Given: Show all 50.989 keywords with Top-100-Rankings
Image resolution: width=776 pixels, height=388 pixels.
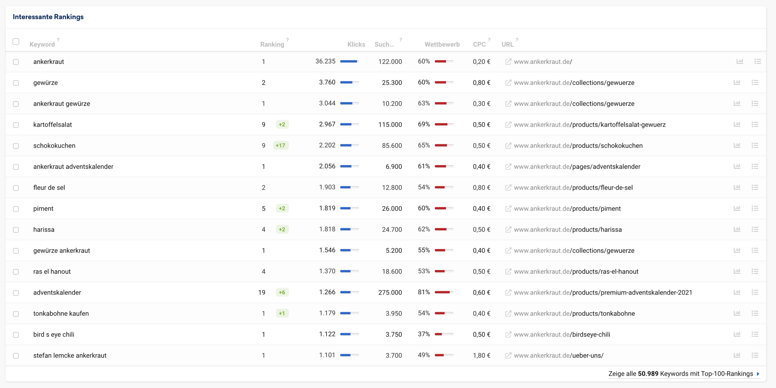Looking at the screenshot, I should pyautogui.click(x=684, y=374).
